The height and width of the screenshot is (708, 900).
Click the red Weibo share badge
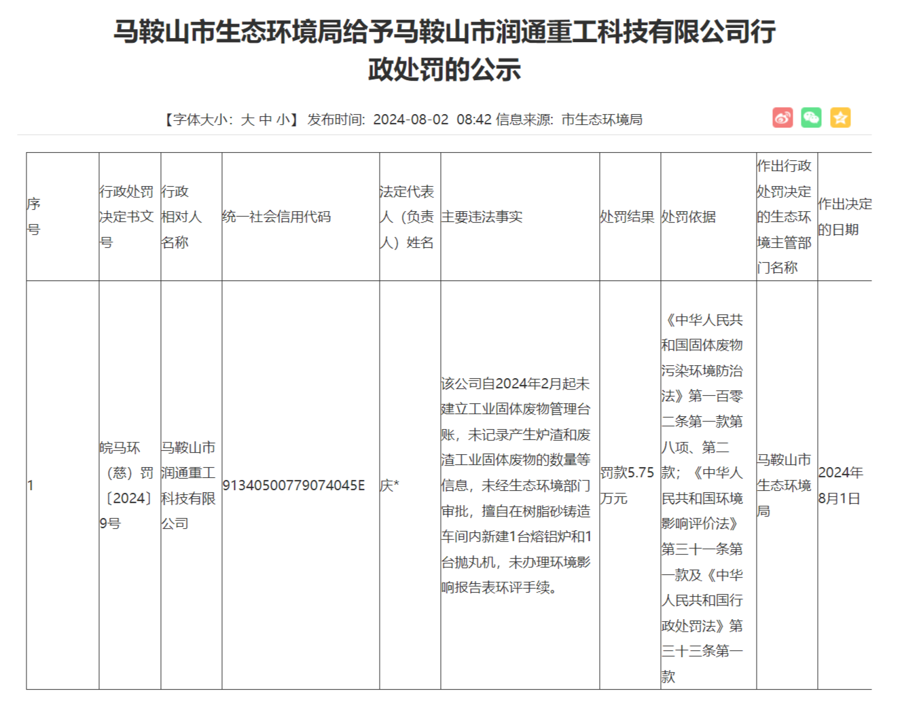[x=782, y=117]
